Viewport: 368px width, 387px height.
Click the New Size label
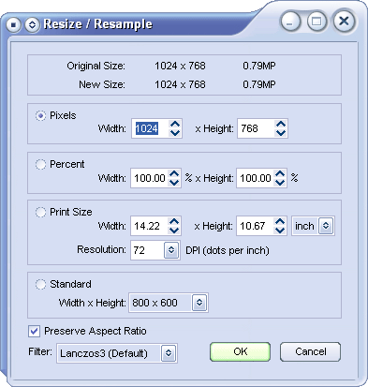click(x=102, y=84)
